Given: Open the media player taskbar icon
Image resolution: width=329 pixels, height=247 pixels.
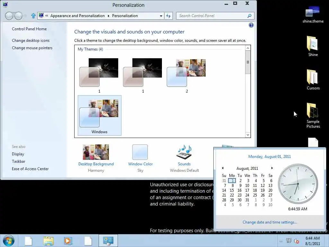Looking at the screenshot, I should point(68,241).
